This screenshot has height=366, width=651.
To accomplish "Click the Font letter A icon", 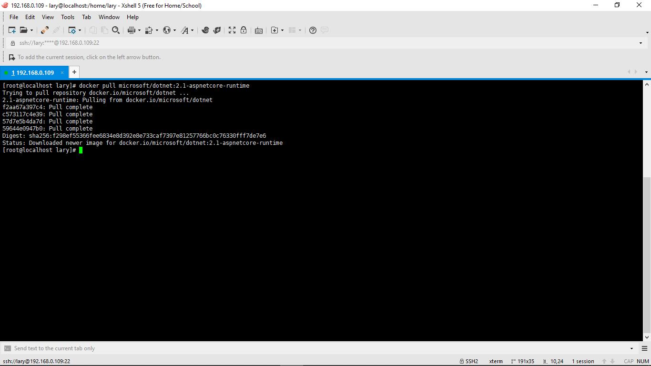I will [x=184, y=30].
